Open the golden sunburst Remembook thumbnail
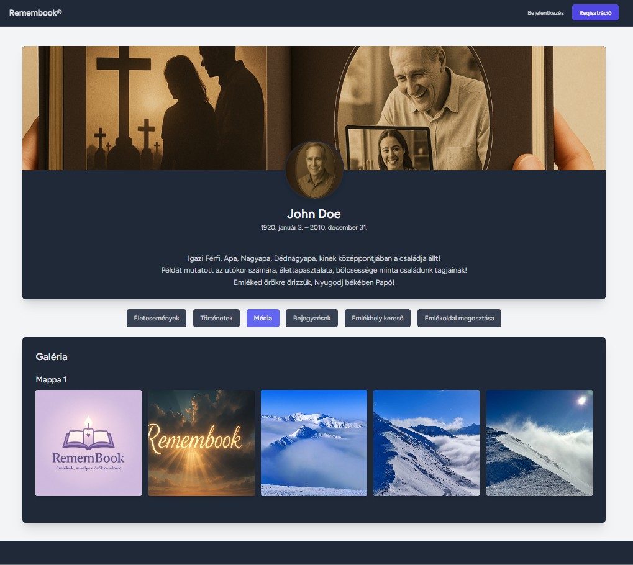Viewport: 633px width, 565px height. 201,443
